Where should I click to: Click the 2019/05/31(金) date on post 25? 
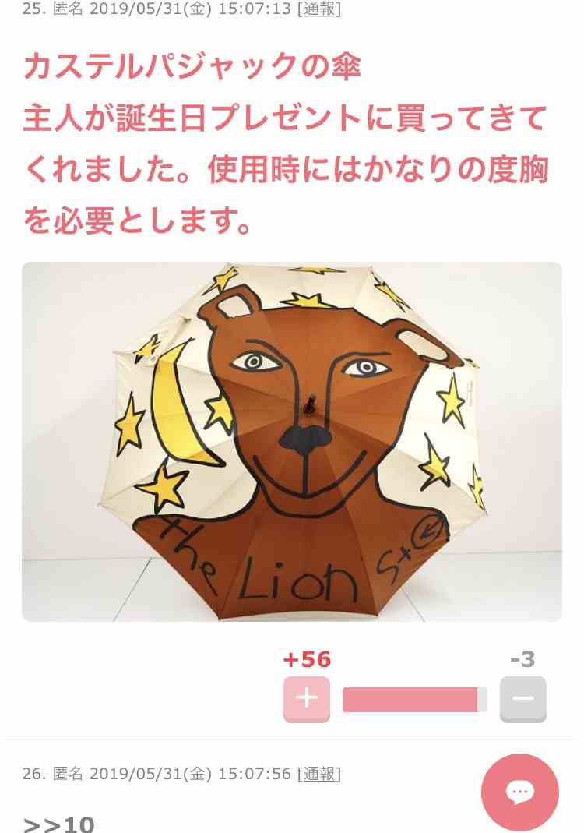click(150, 9)
